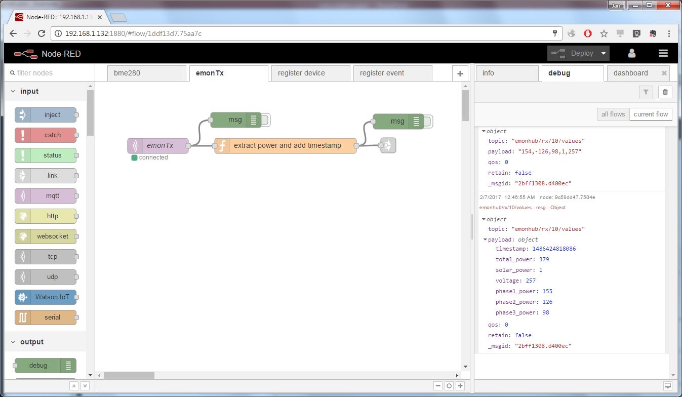Select the catch node in palette

coord(46,135)
